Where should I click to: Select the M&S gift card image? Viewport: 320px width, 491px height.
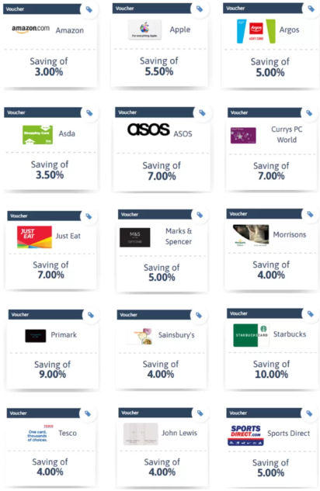click(135, 237)
